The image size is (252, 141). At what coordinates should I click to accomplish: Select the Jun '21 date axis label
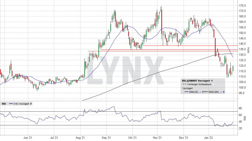[28, 138]
